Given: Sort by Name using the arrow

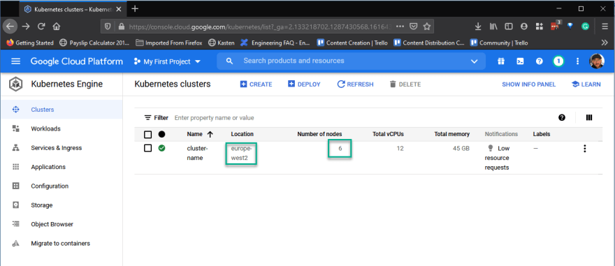Looking at the screenshot, I should [210, 134].
